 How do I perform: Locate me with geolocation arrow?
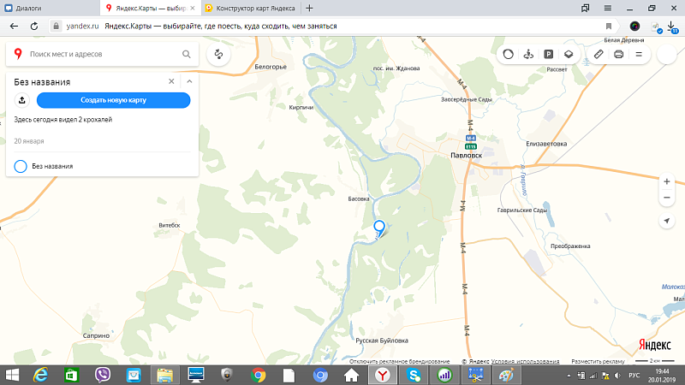[x=667, y=221]
